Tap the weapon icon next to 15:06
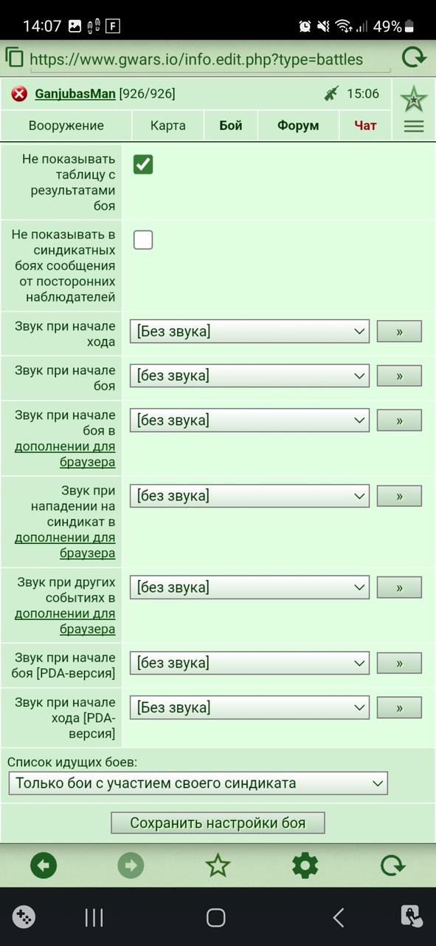The image size is (436, 946). 331,94
